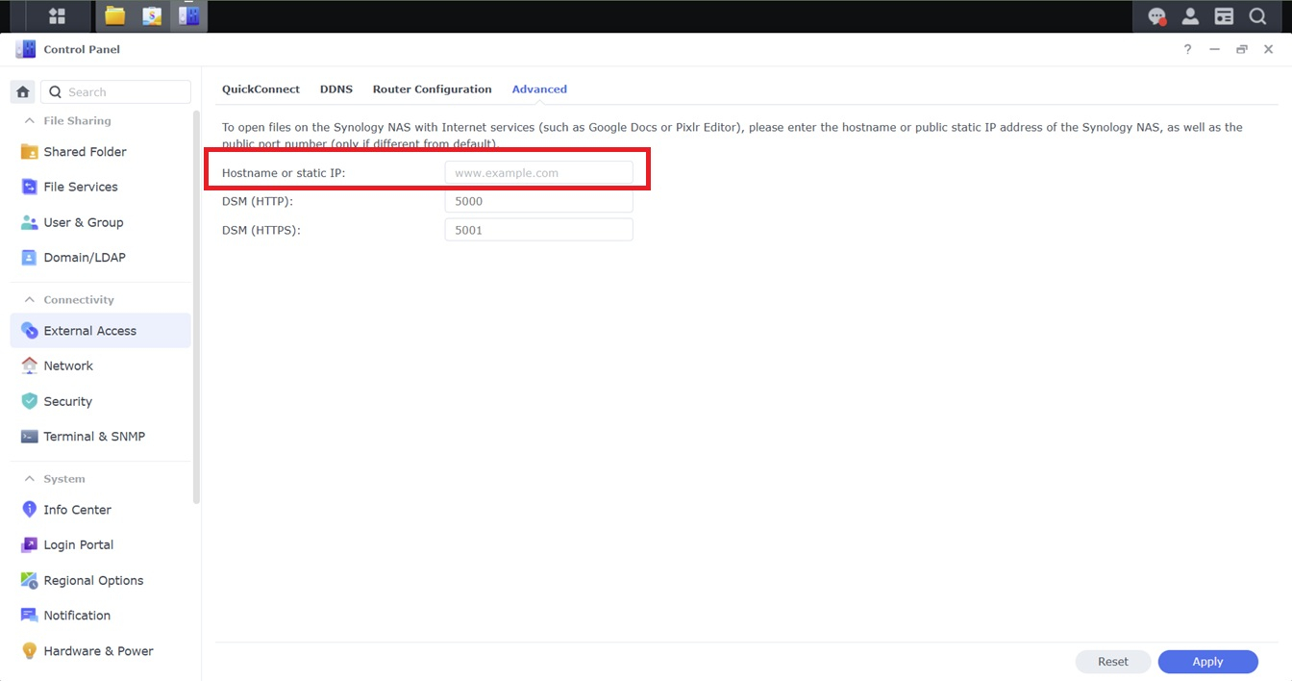Go to the Control Panel home icon
Screen dimensions: 1292x681
(x=23, y=92)
